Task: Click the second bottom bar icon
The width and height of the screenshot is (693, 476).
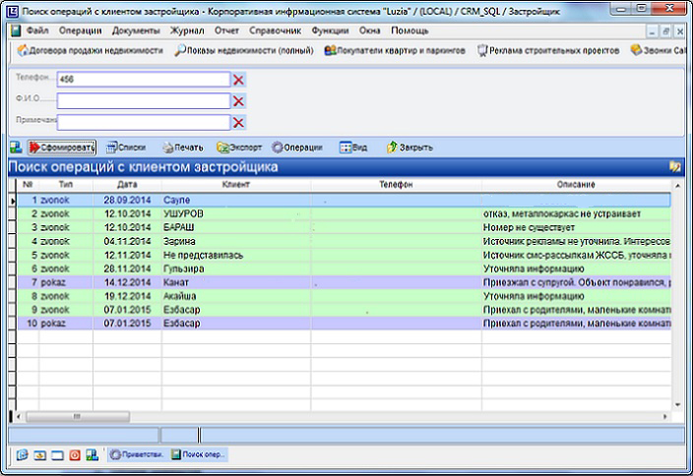Action: pos(39,454)
